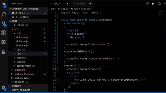Click the 'return (' statement on line 18

[x=73, y=73]
